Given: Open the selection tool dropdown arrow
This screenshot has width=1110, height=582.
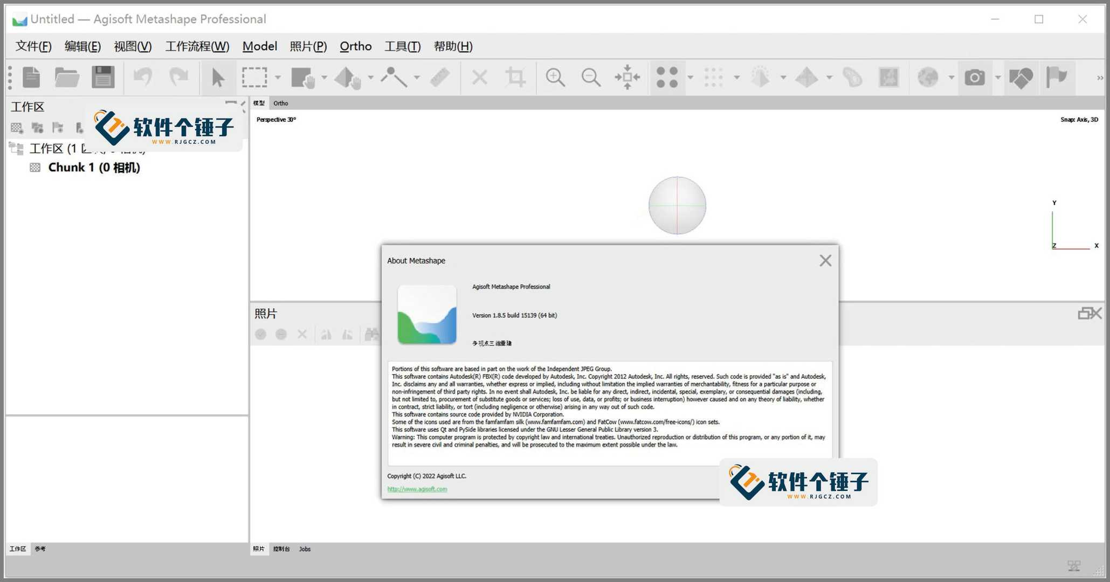Looking at the screenshot, I should (x=278, y=78).
